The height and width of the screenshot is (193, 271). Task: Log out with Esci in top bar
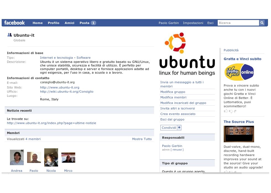click(x=210, y=23)
